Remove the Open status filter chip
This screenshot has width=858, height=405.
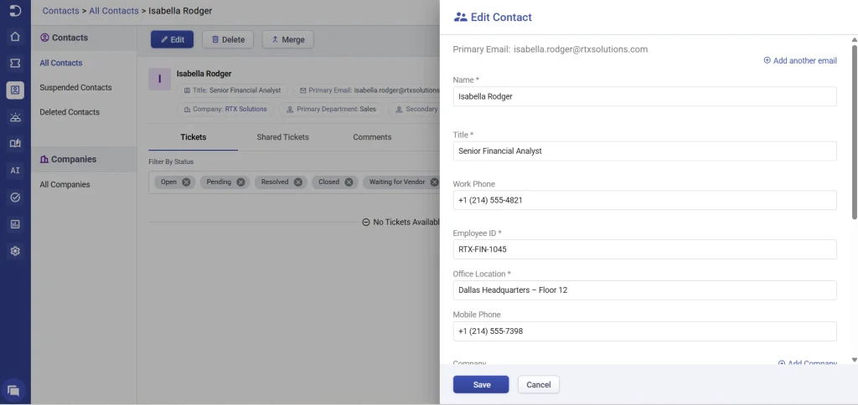click(x=186, y=182)
